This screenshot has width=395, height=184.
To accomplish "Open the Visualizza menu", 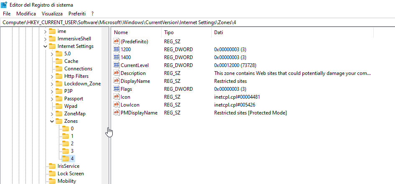I will 52,14.
